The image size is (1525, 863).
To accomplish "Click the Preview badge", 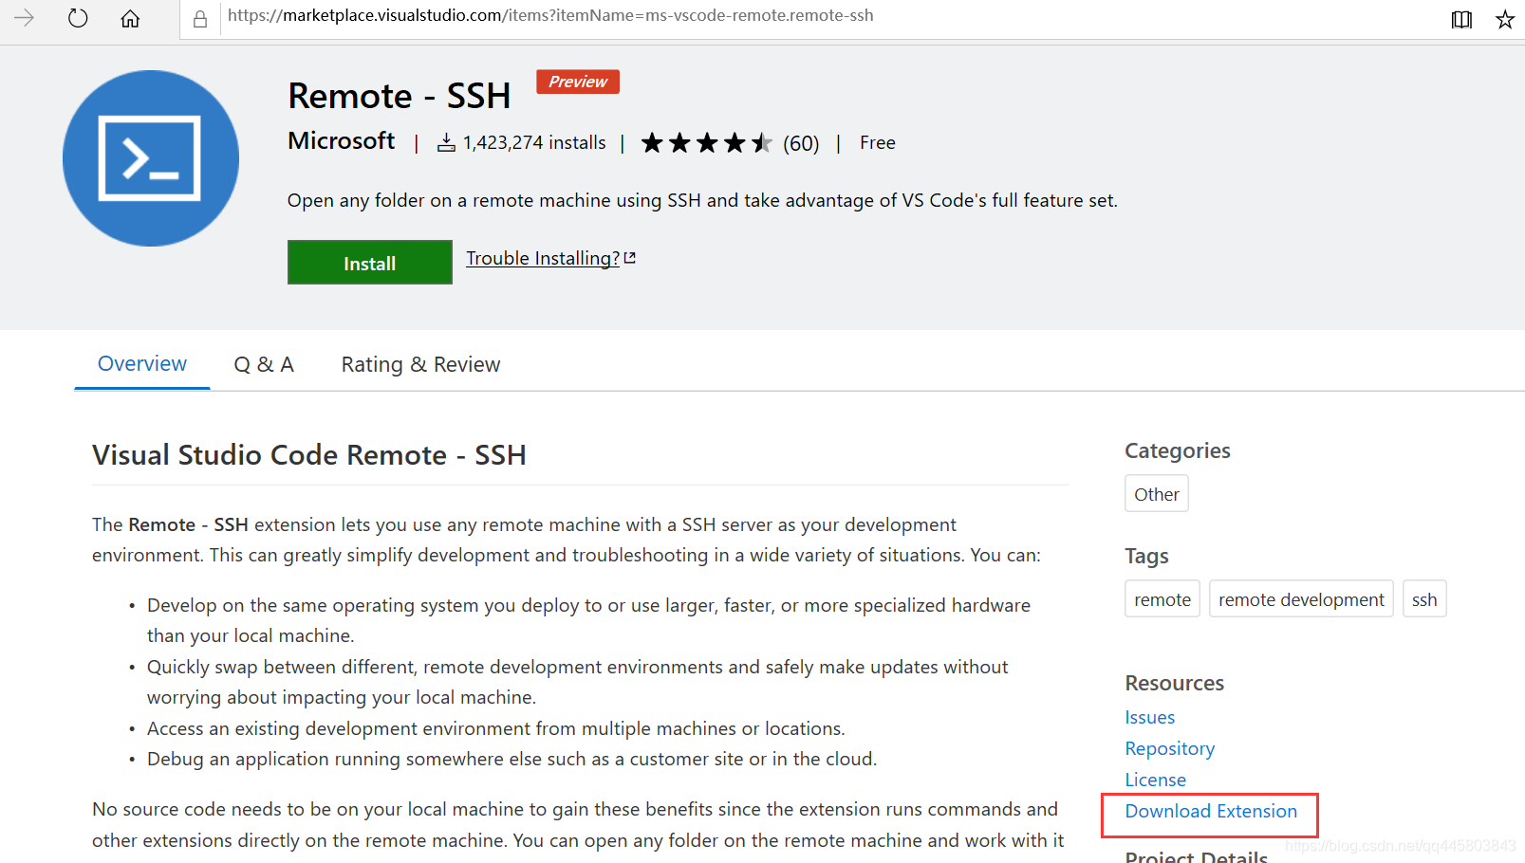I will point(578,82).
